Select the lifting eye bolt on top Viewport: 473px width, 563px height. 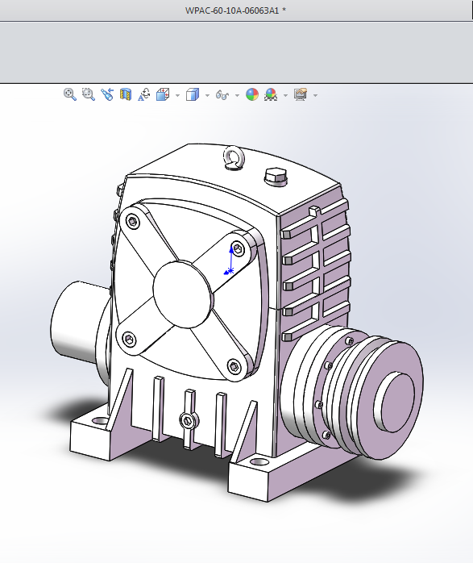point(234,157)
